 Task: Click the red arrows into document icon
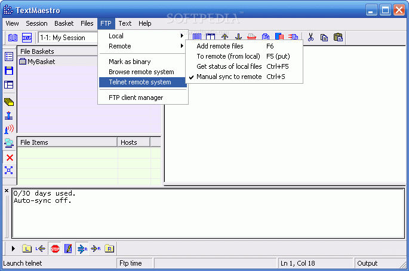293,37
